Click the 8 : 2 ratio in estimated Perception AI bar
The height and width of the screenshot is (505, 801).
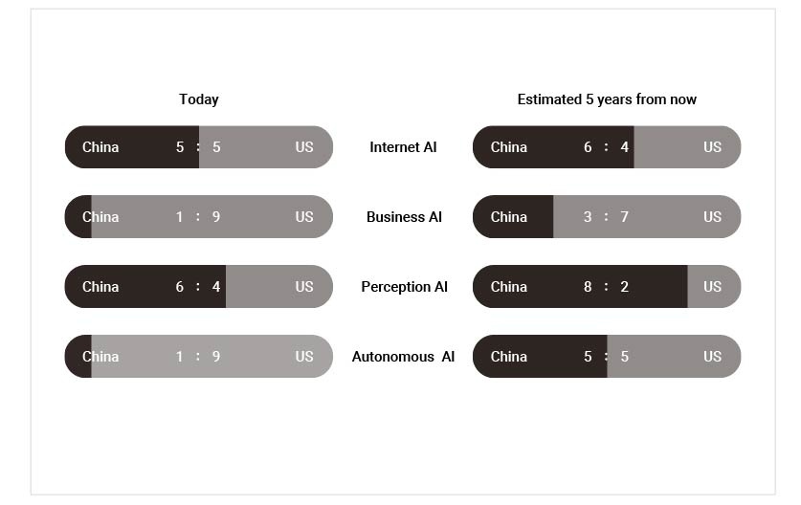pyautogui.click(x=607, y=287)
